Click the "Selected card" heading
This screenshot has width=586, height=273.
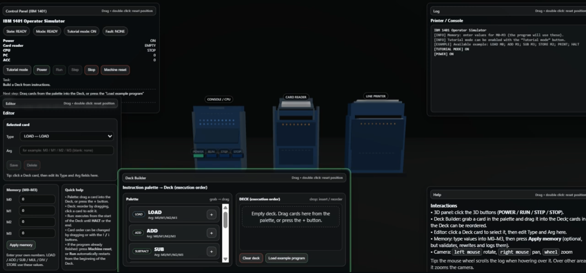pos(18,124)
